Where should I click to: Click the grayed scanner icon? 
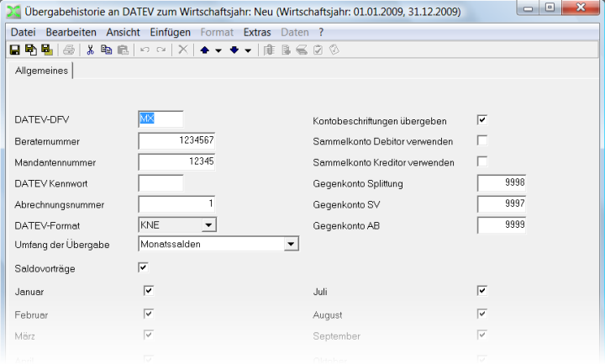point(302,50)
